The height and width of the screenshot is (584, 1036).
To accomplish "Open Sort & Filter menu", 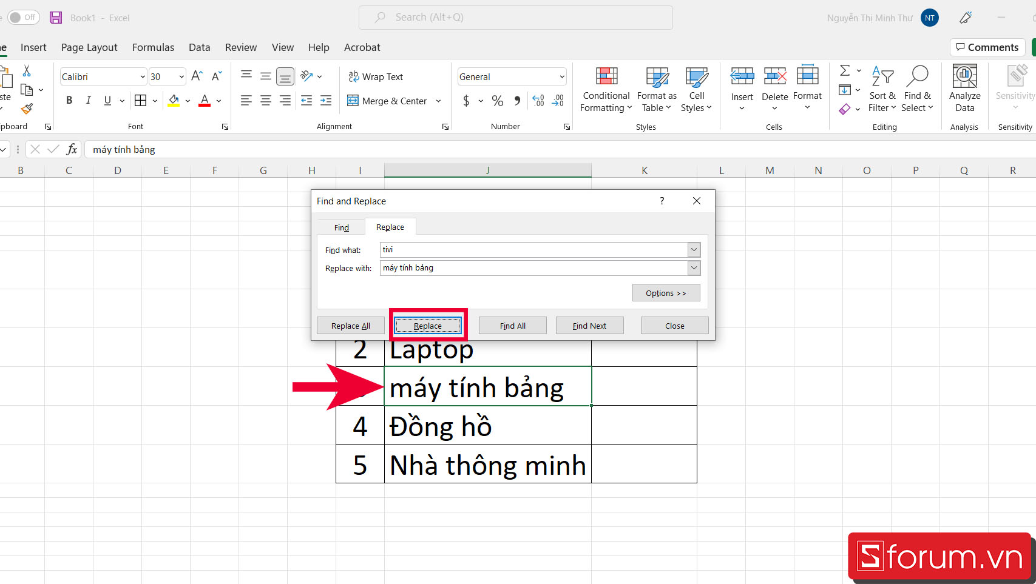I will coord(882,89).
